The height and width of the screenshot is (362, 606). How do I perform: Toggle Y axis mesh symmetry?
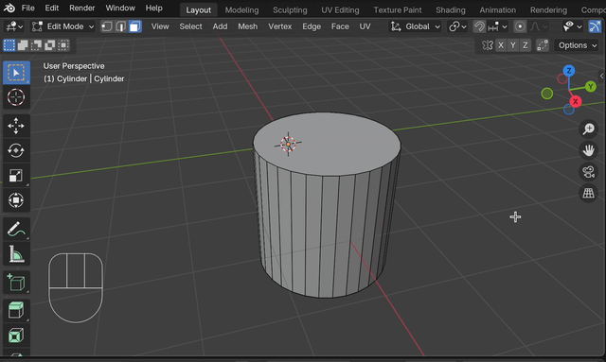click(x=513, y=45)
